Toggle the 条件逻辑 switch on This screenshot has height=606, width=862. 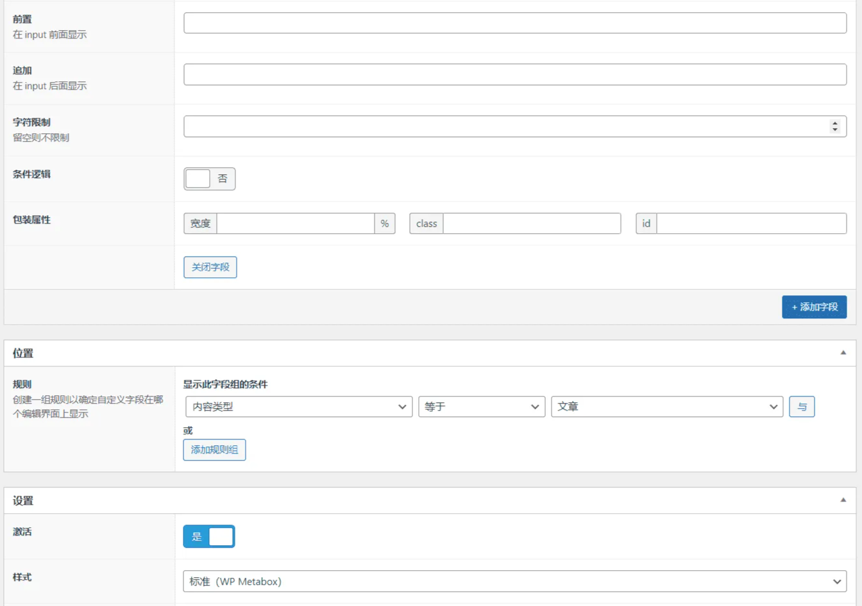coord(210,179)
